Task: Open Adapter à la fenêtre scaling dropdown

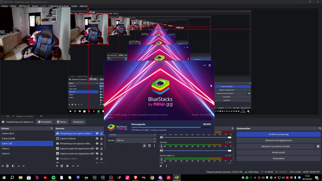Action: [x=41, y=116]
